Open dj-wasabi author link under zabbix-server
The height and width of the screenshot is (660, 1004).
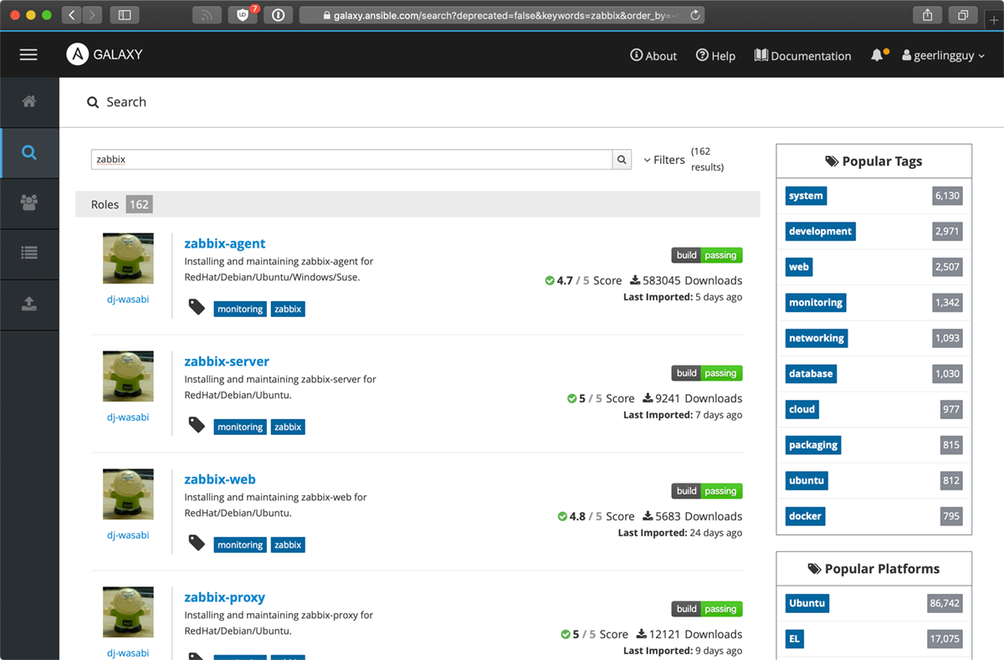coord(128,417)
